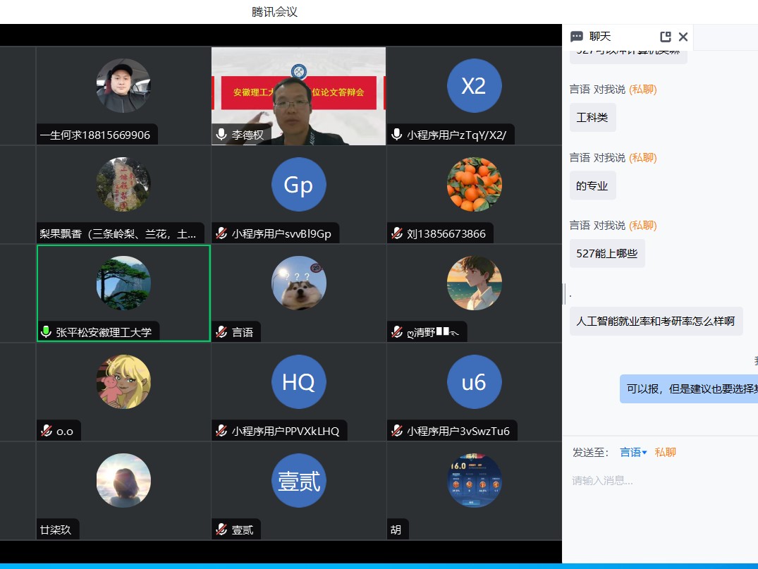The width and height of the screenshot is (758, 569).
Task: Click the 言语 sender name above 工科类
Action: pos(580,89)
